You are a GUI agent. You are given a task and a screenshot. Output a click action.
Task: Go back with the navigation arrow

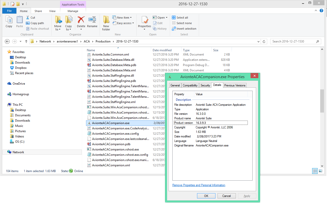[7, 41]
